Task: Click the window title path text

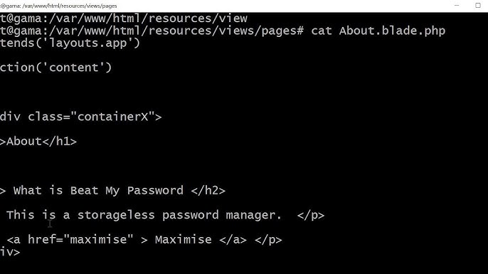Action: [58, 6]
